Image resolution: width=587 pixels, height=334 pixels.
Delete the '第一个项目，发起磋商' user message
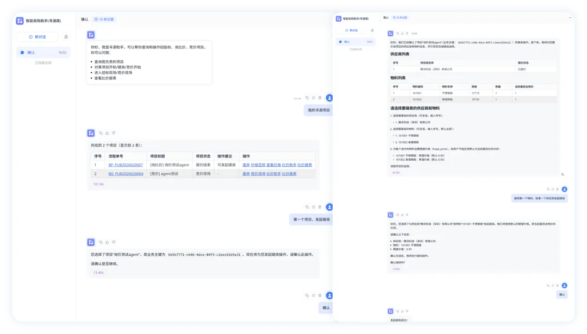click(320, 207)
